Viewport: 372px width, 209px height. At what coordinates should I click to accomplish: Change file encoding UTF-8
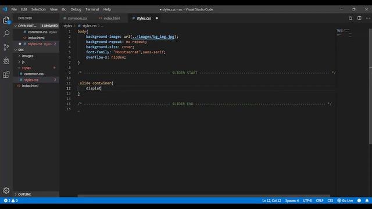point(307,200)
